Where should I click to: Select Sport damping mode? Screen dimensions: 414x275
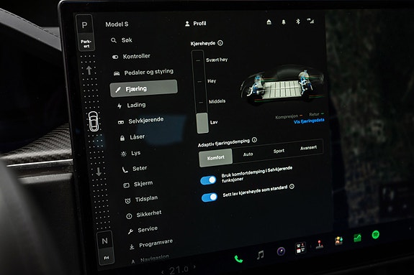click(279, 151)
